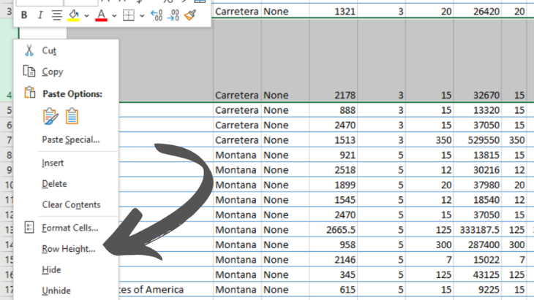Open the fill color dropdown arrow
This screenshot has height=300, width=534.
(86, 15)
